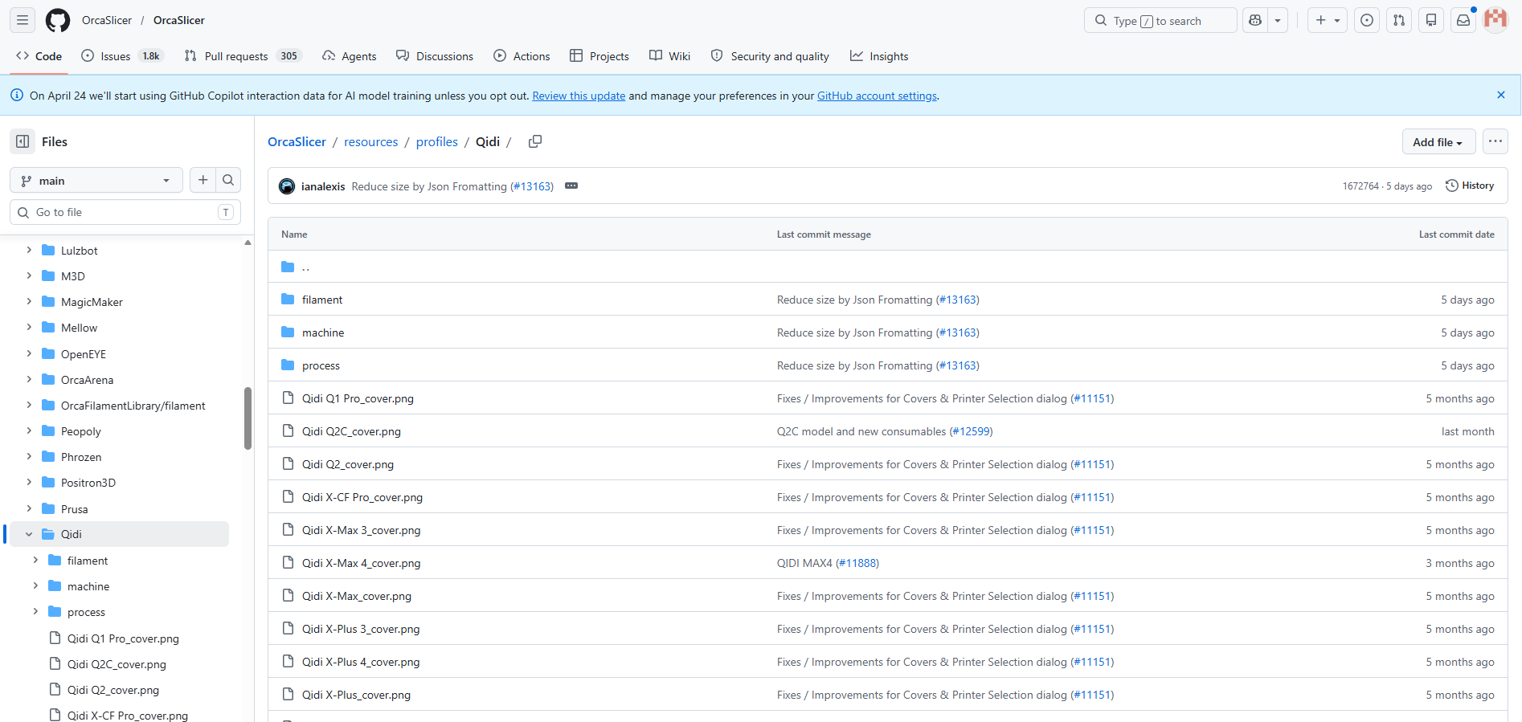View commit History
Viewport: 1522px width, 722px height.
tap(1470, 186)
